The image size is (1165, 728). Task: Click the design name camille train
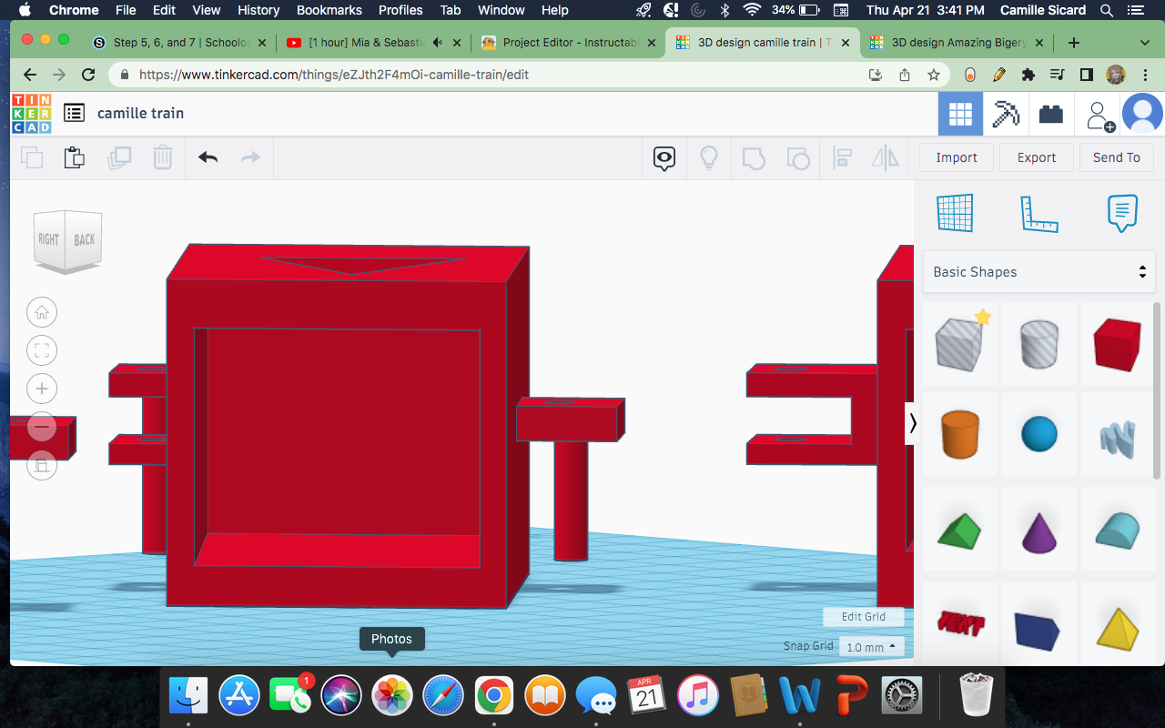coord(141,113)
